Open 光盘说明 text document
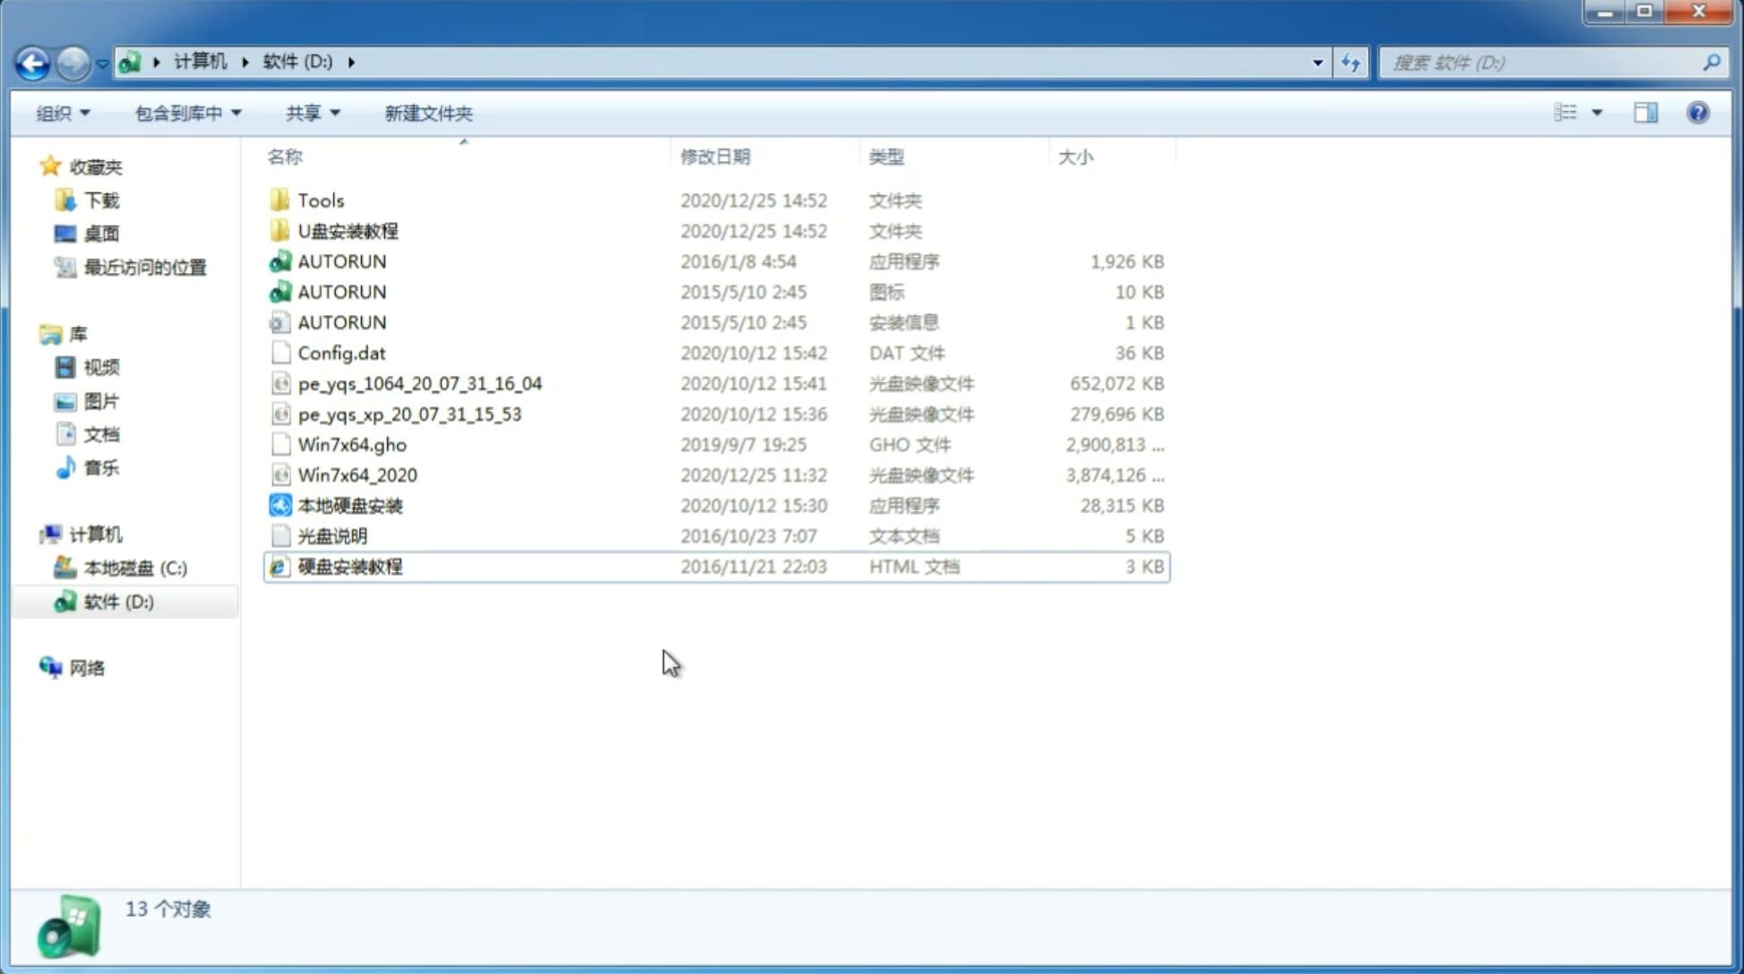Image resolution: width=1744 pixels, height=974 pixels. point(331,536)
